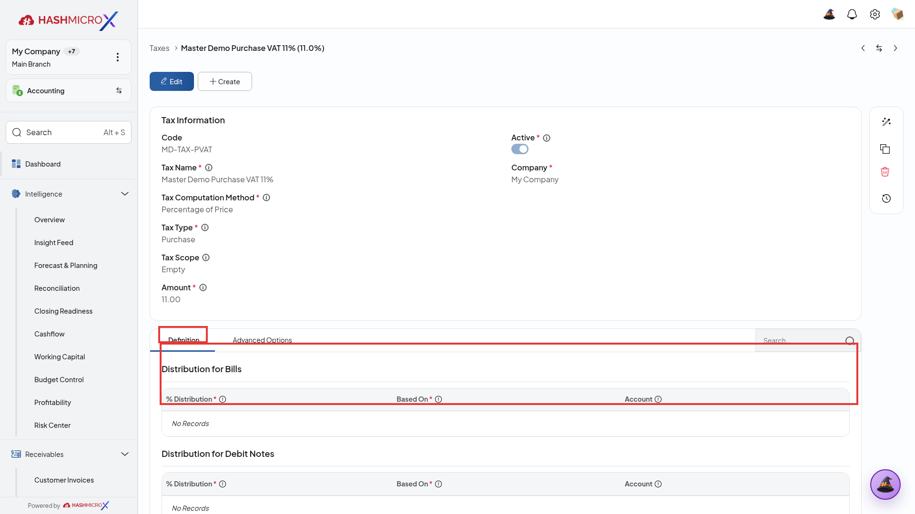The image size is (915, 514).
Task: Open the Definition tab
Action: pos(183,340)
